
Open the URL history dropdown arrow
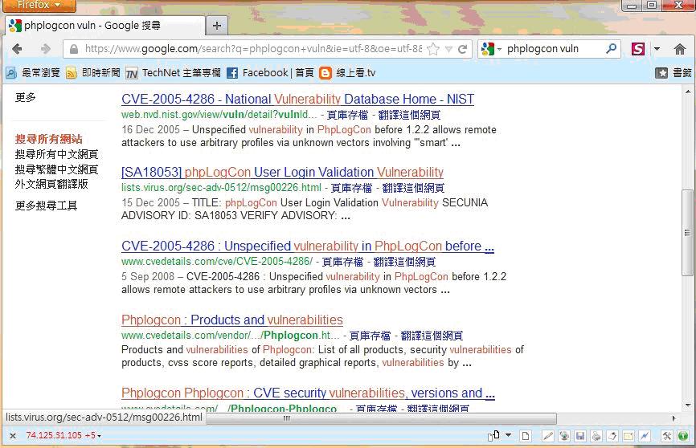(x=448, y=49)
